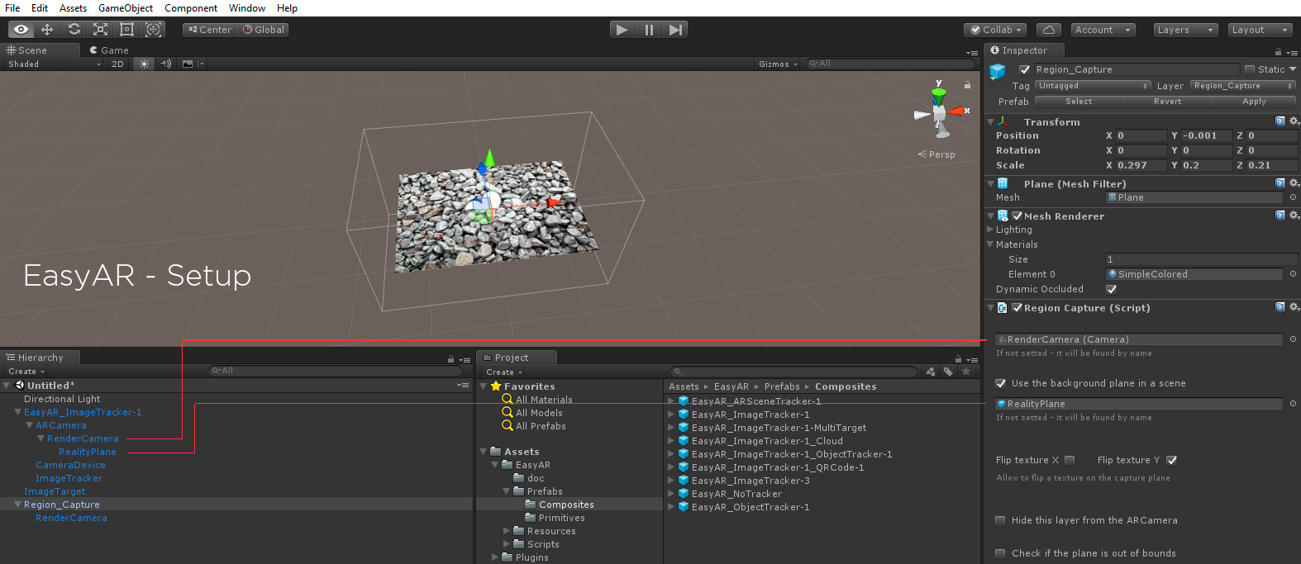The image size is (1301, 564).
Task: Pick object for RealityPlane field
Action: point(1293,404)
